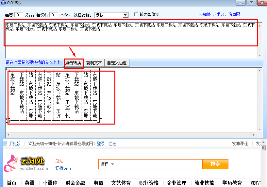Click the yunzhichu.com text under logo
The width and height of the screenshot is (267, 187).
[34, 168]
